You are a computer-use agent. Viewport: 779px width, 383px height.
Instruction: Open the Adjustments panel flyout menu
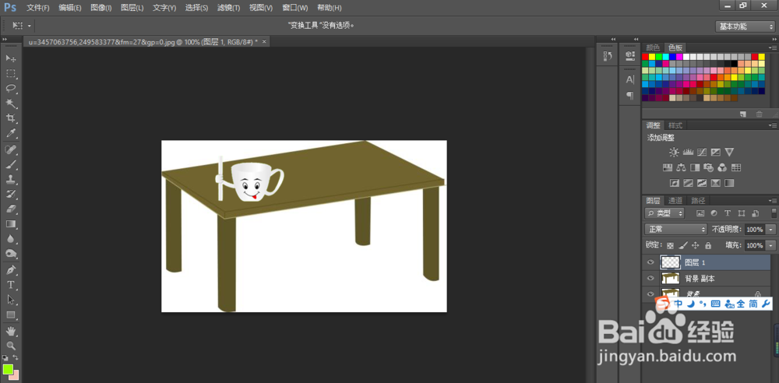(x=773, y=125)
